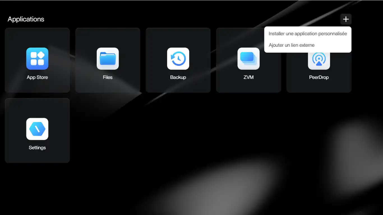Open the App Store icon

click(37, 59)
